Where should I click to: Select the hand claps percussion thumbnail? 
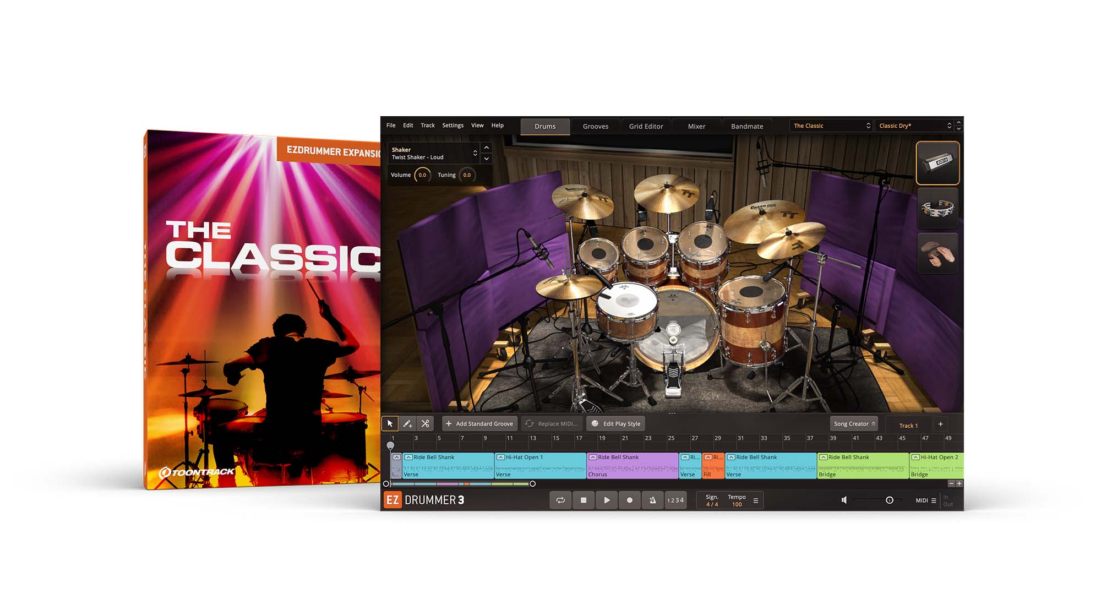tap(938, 253)
